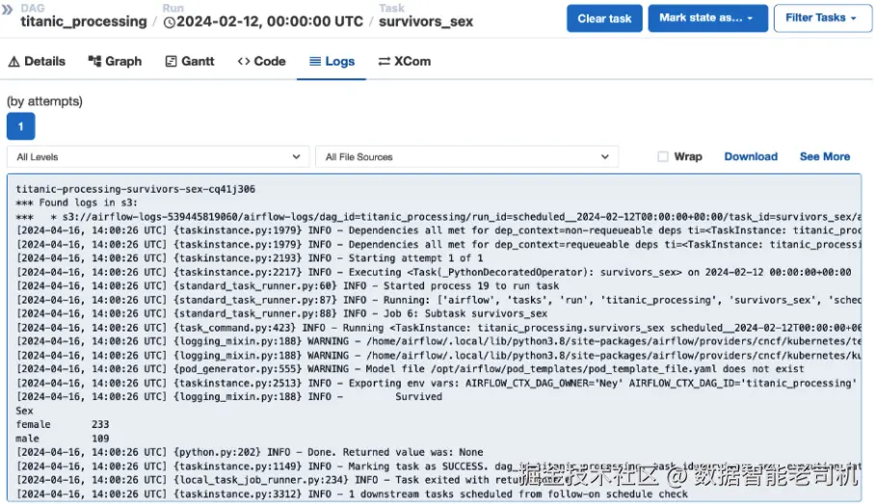Click the 'Exporting env vars' log line
The image size is (874, 504).
tap(436, 383)
